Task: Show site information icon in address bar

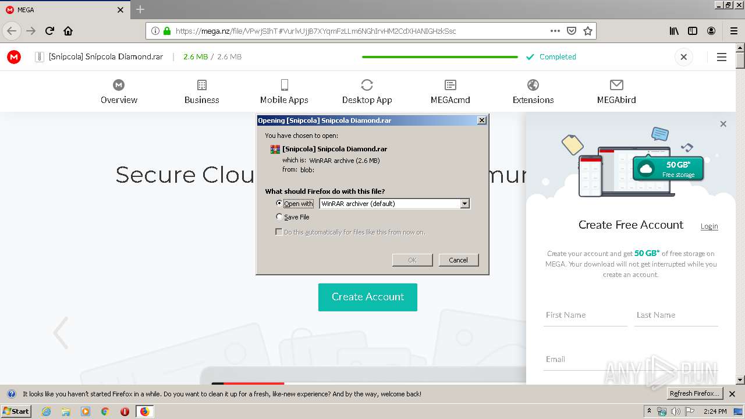Action: tap(155, 31)
